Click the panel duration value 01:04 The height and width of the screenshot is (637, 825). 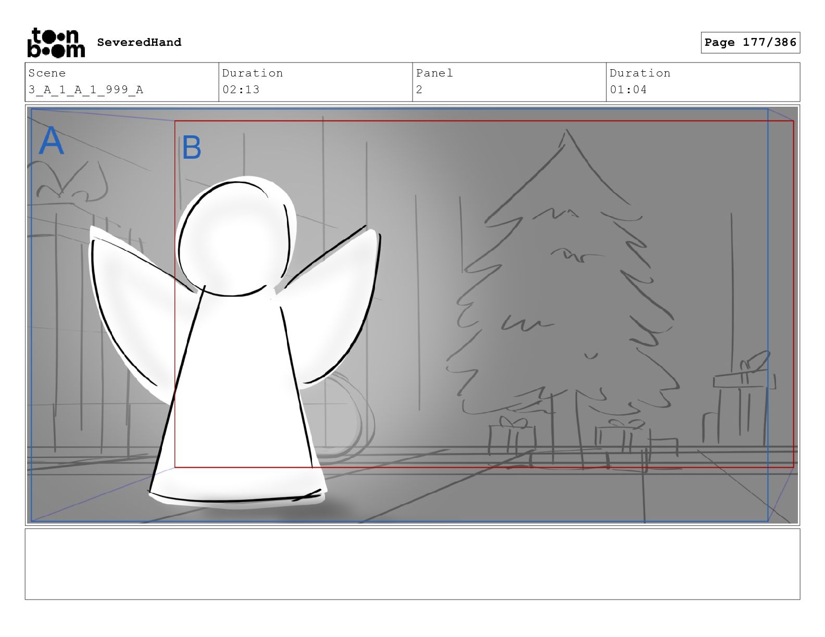click(x=628, y=90)
